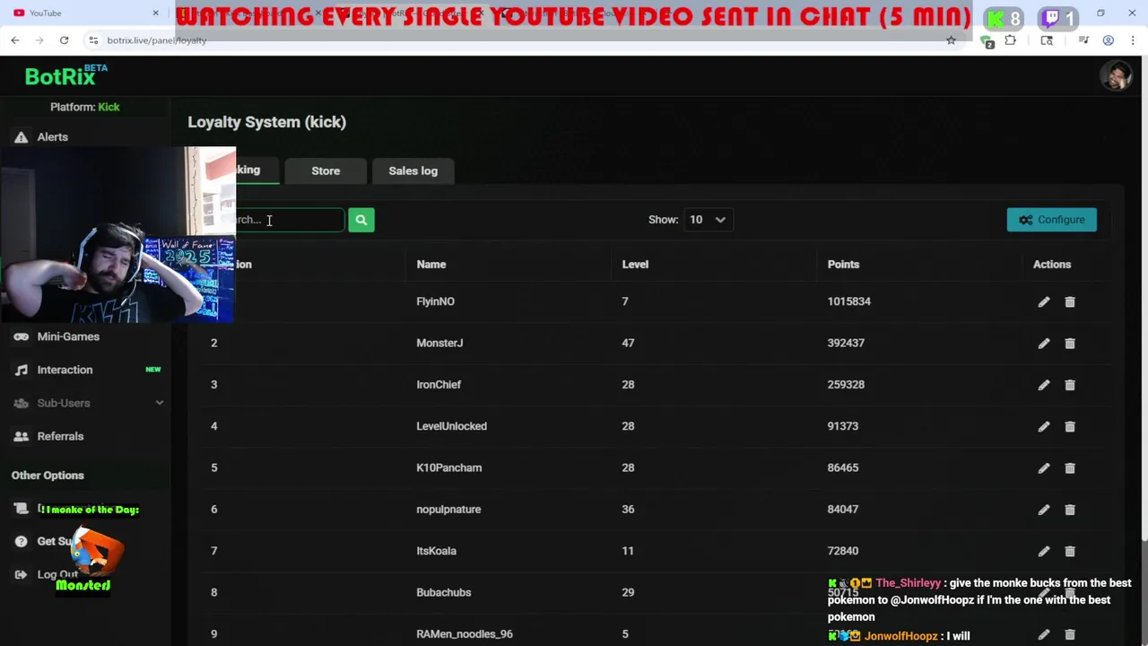
Task: Expand the Sub-Users sidebar menu
Action: 88,403
